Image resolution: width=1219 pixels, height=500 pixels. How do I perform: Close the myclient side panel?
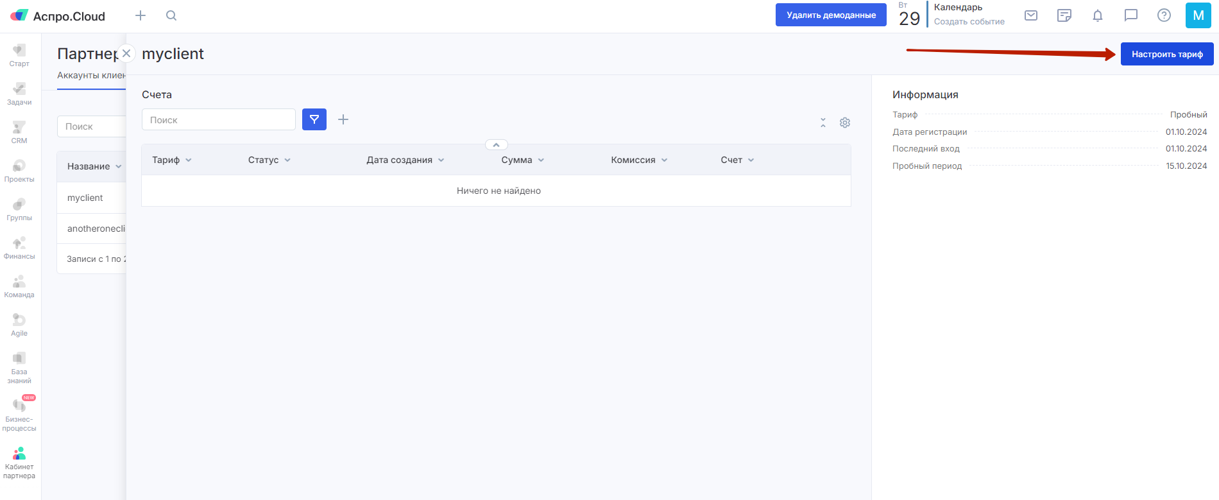[x=126, y=53]
